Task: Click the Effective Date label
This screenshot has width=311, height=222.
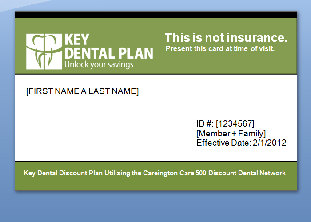Action: (223, 143)
